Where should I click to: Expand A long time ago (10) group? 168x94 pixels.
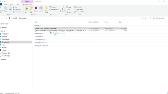click(34, 46)
